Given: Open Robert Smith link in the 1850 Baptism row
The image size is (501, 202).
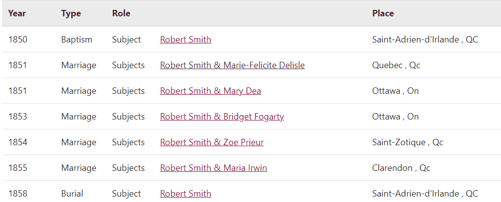Looking at the screenshot, I should coord(185,40).
